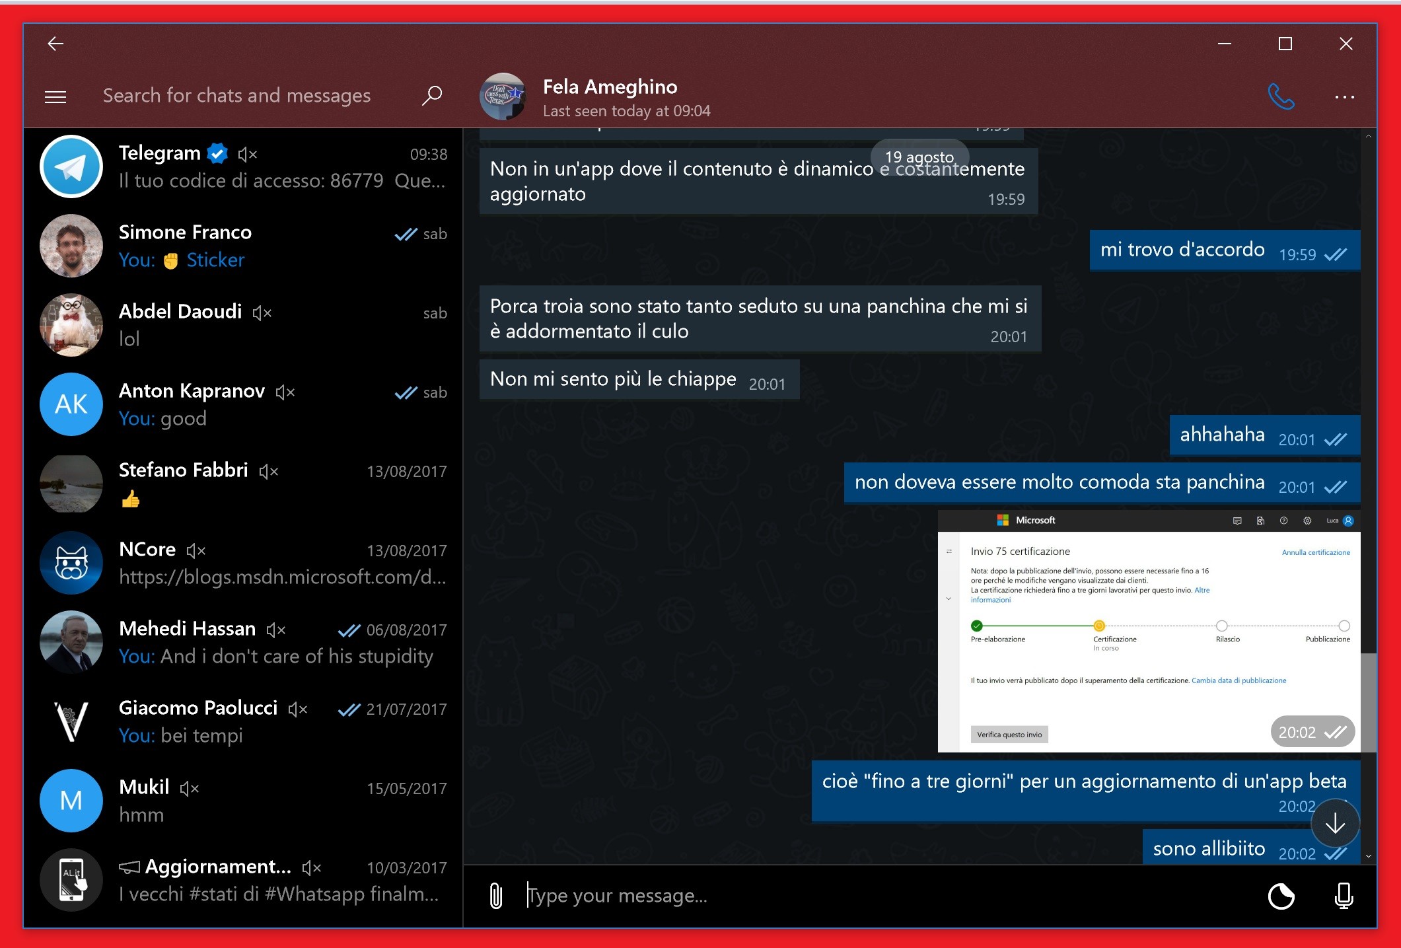Click the '19 agosto' date badge
This screenshot has width=1401, height=948.
919,157
